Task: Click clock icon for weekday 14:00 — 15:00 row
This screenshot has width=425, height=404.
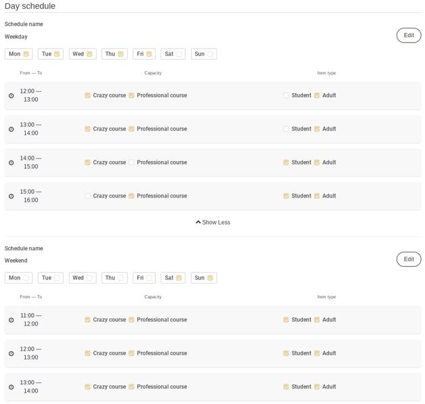Action: pos(11,163)
